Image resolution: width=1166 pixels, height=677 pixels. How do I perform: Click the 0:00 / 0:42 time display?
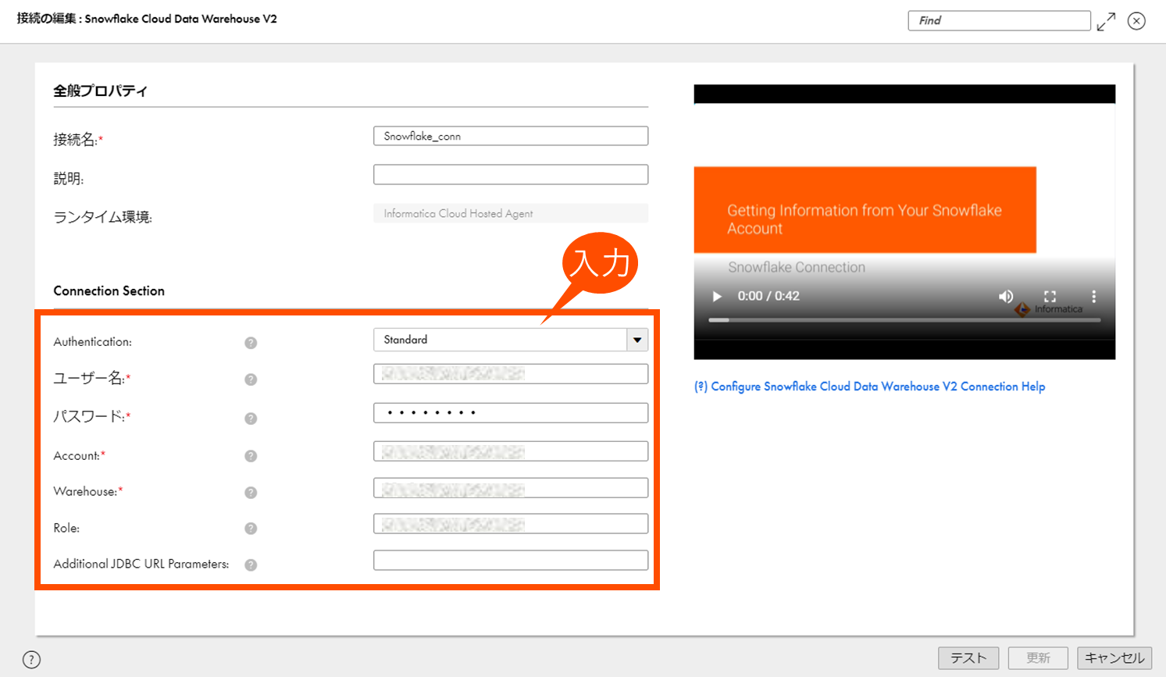tap(768, 296)
